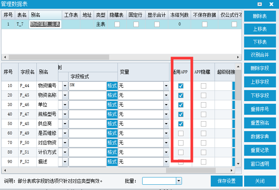Open 变量 dropdown for 是否维修 row
This screenshot has height=190, width=279.
pos(166,133)
